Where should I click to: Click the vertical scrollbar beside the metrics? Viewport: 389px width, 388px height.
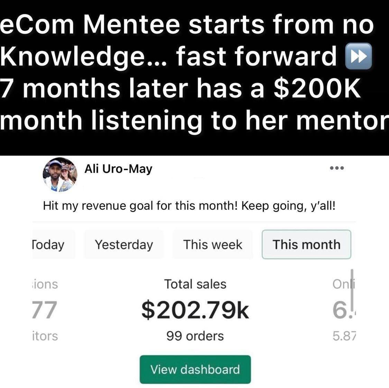[x=352, y=286]
